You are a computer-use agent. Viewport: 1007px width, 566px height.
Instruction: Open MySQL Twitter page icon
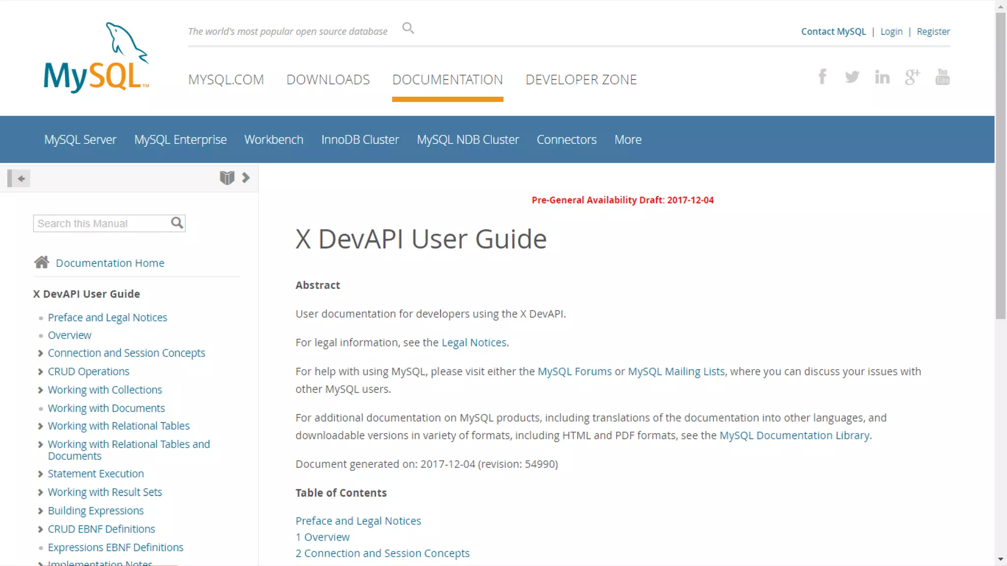pos(852,77)
